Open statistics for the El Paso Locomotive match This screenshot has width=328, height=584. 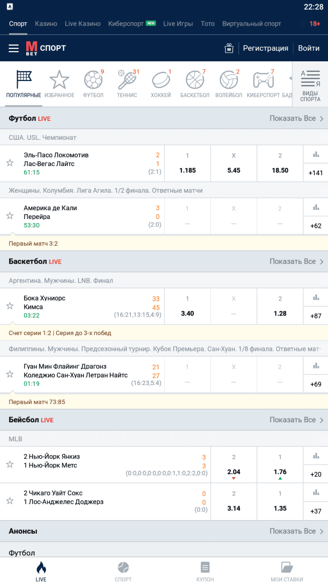pos(316,154)
